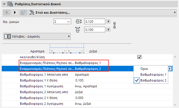Open Χάλυβας - Δομικός material selector
Screen dimensions: 179x108
coord(37,36)
